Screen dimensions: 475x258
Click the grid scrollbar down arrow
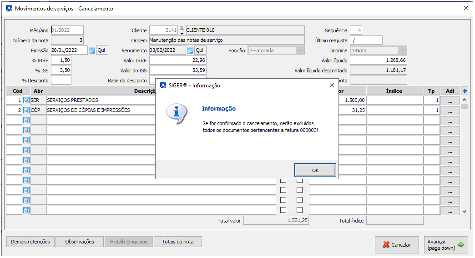coord(464,212)
